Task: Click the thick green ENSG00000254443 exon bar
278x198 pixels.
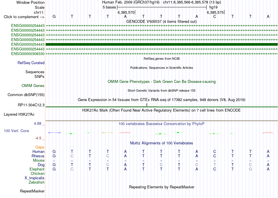Action: tap(162, 44)
